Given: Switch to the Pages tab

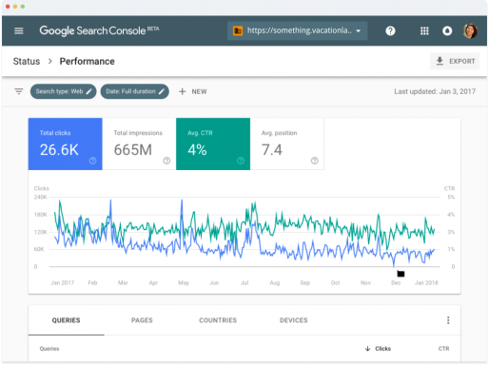Looking at the screenshot, I should coord(142,320).
